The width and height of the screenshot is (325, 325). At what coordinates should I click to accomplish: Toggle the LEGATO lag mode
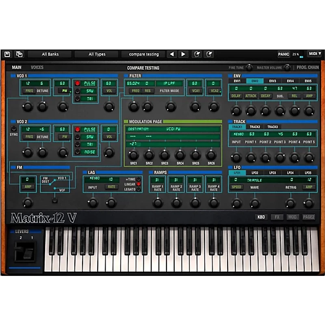(x=139, y=189)
